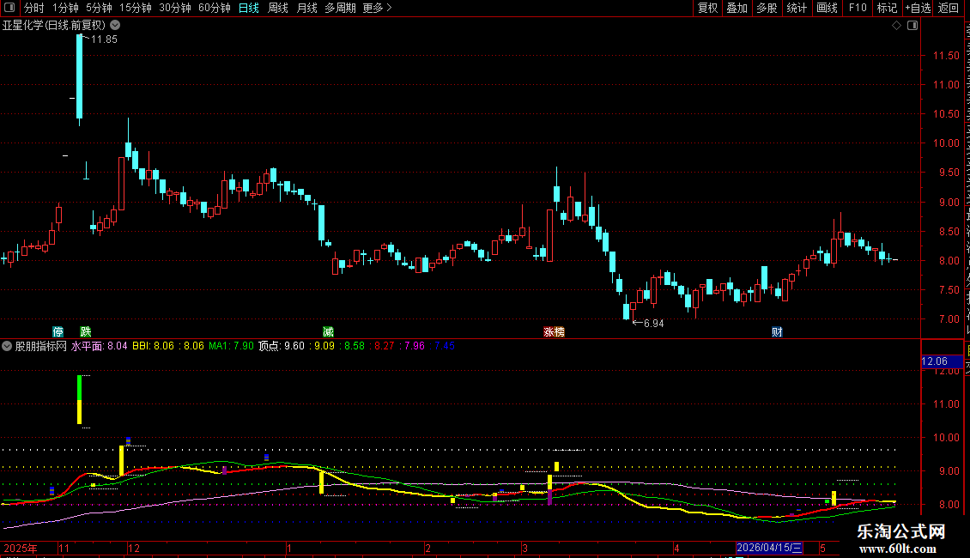Screen dimensions: 970x558
Task: Click the 2026/04/15/三 date label
Action: (770, 548)
